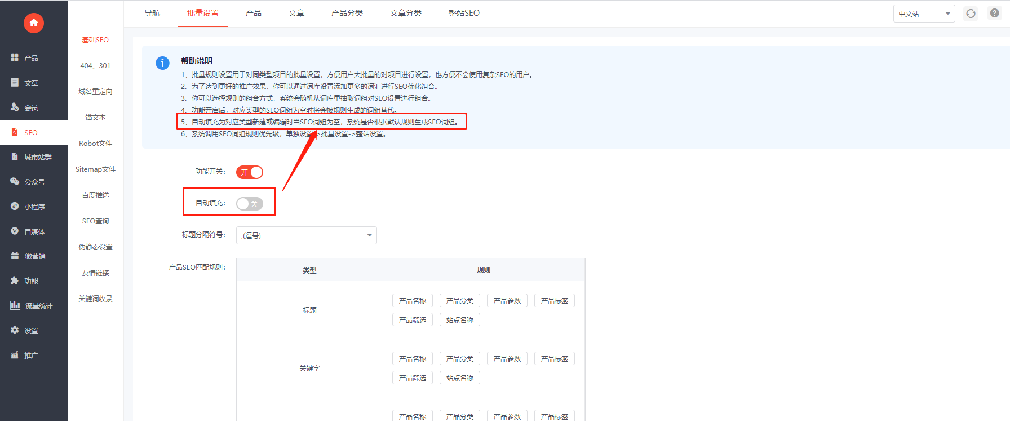
Task: Click the 产品标签 tag in the 标题 row
Action: pyautogui.click(x=555, y=301)
